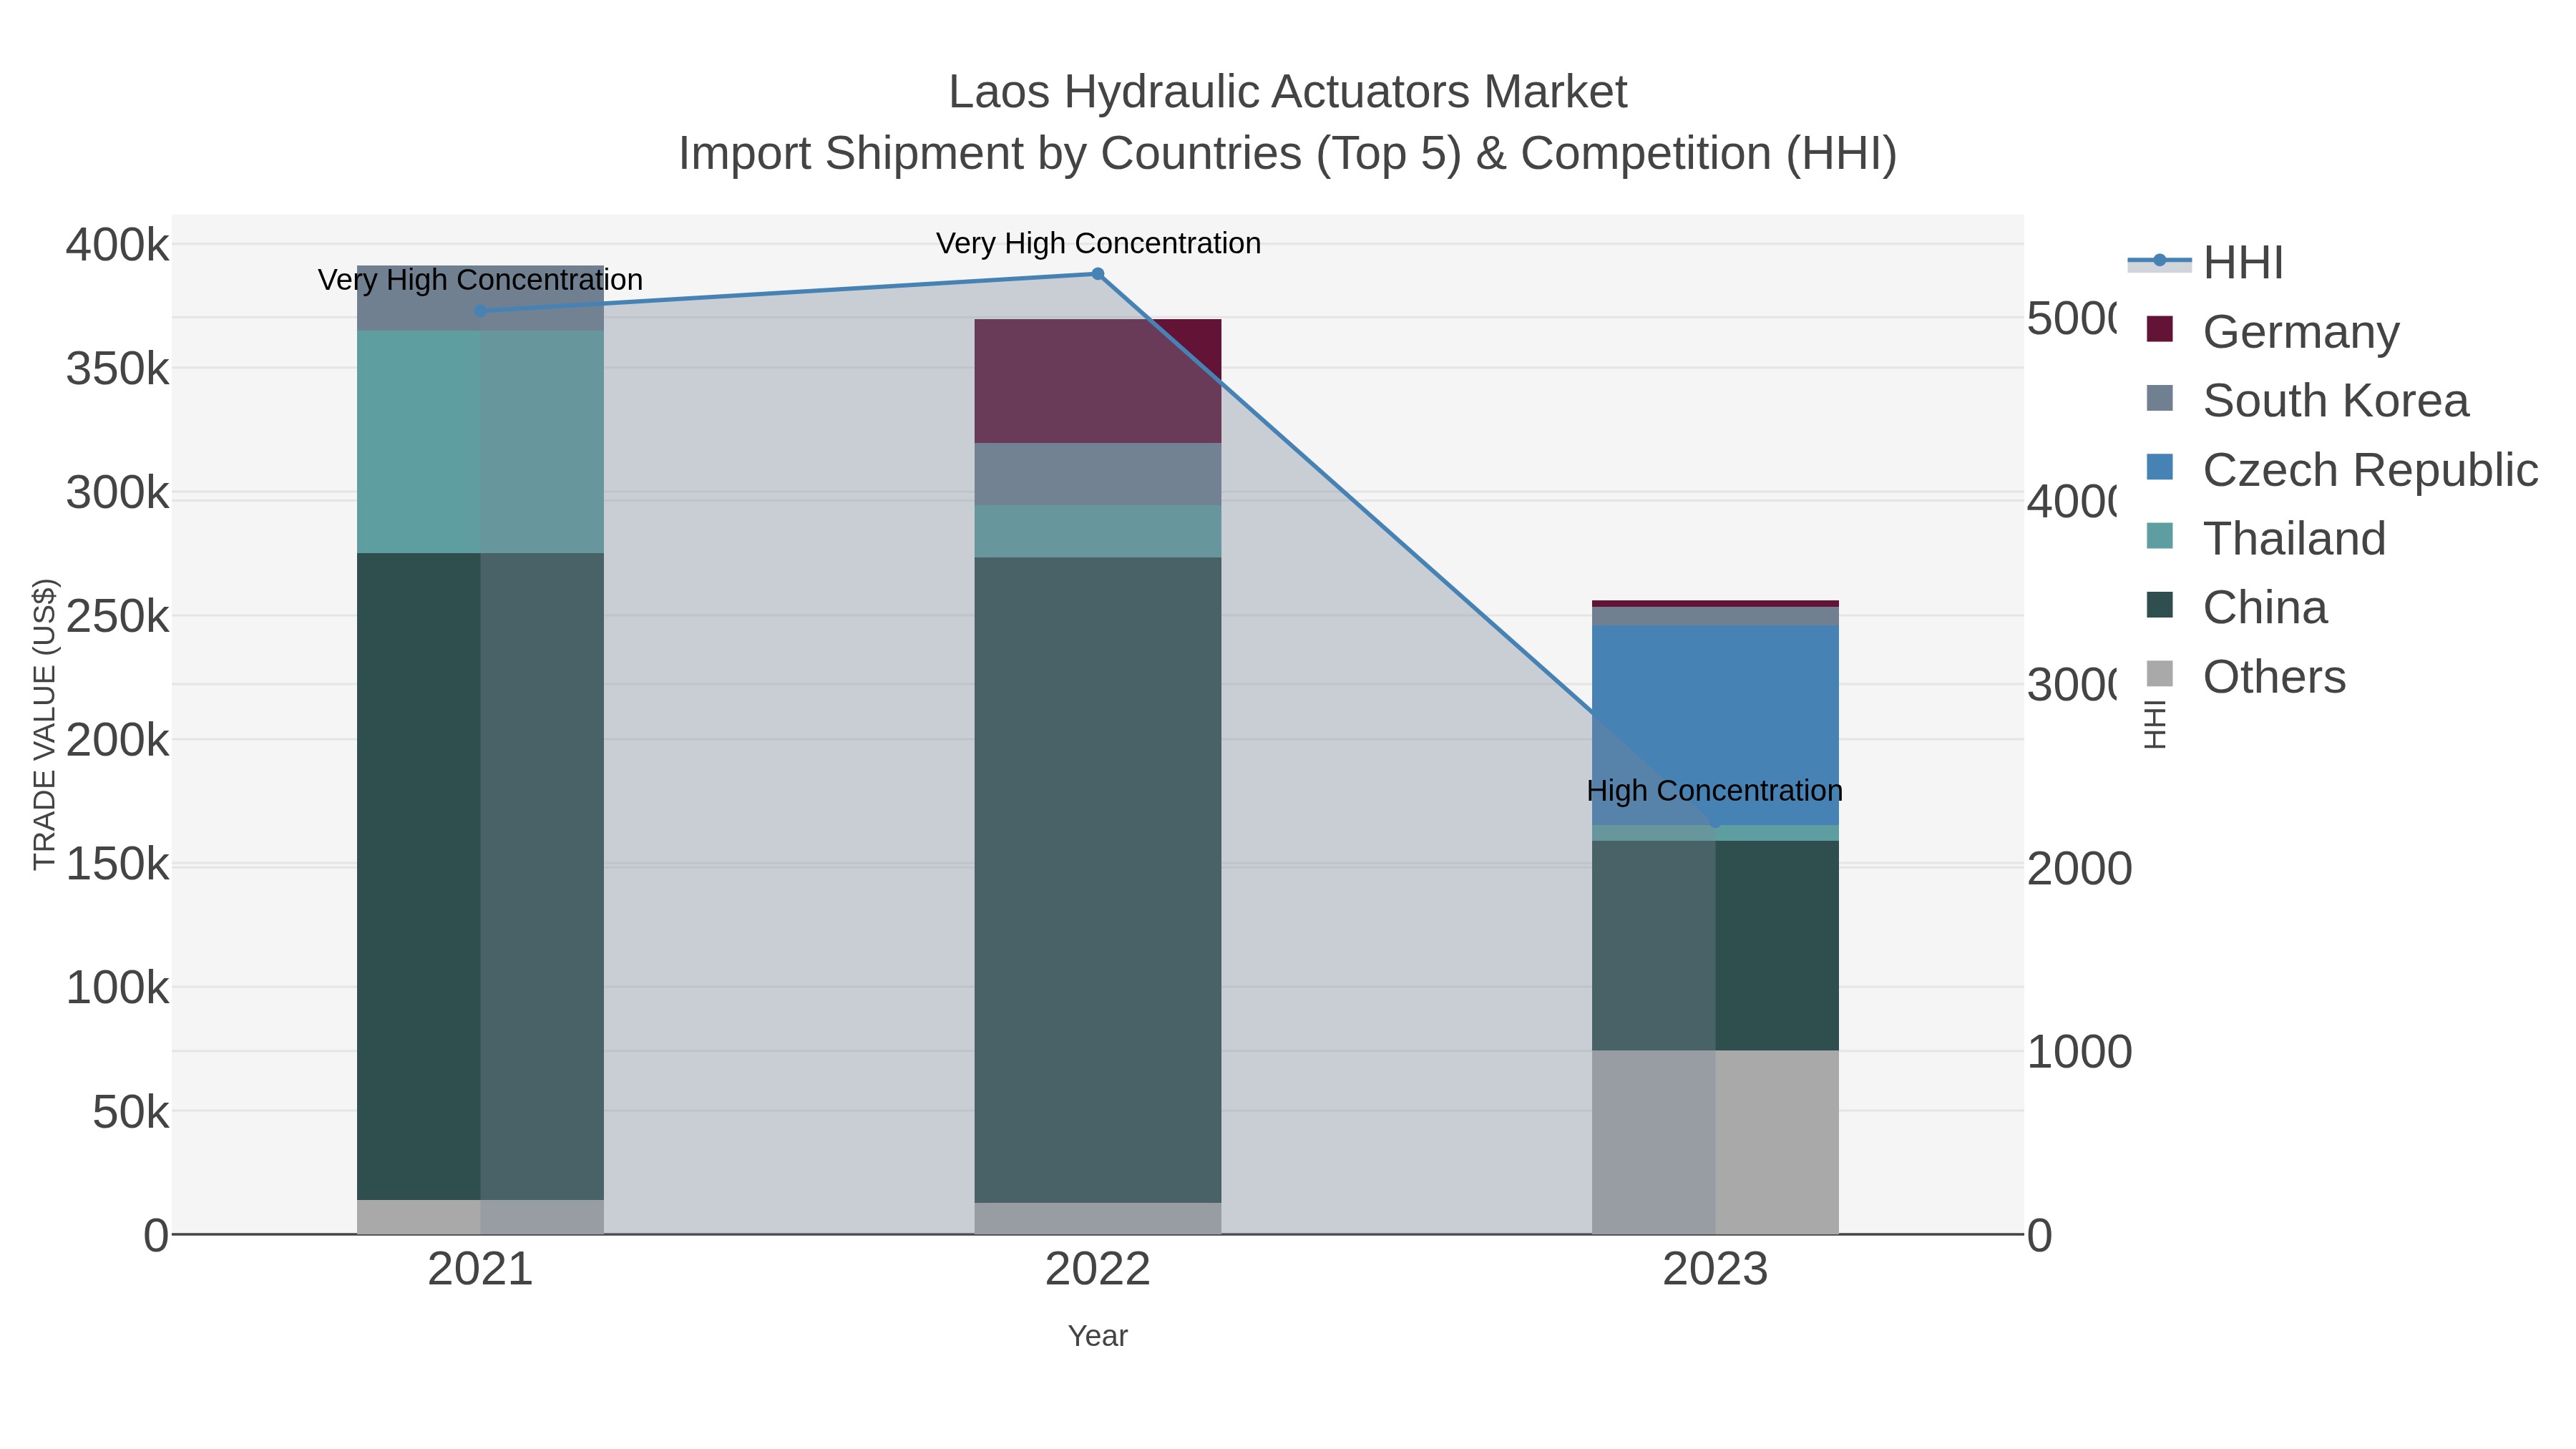The width and height of the screenshot is (2576, 1449).
Task: Toggle the South Korea legend entry
Action: point(2308,400)
